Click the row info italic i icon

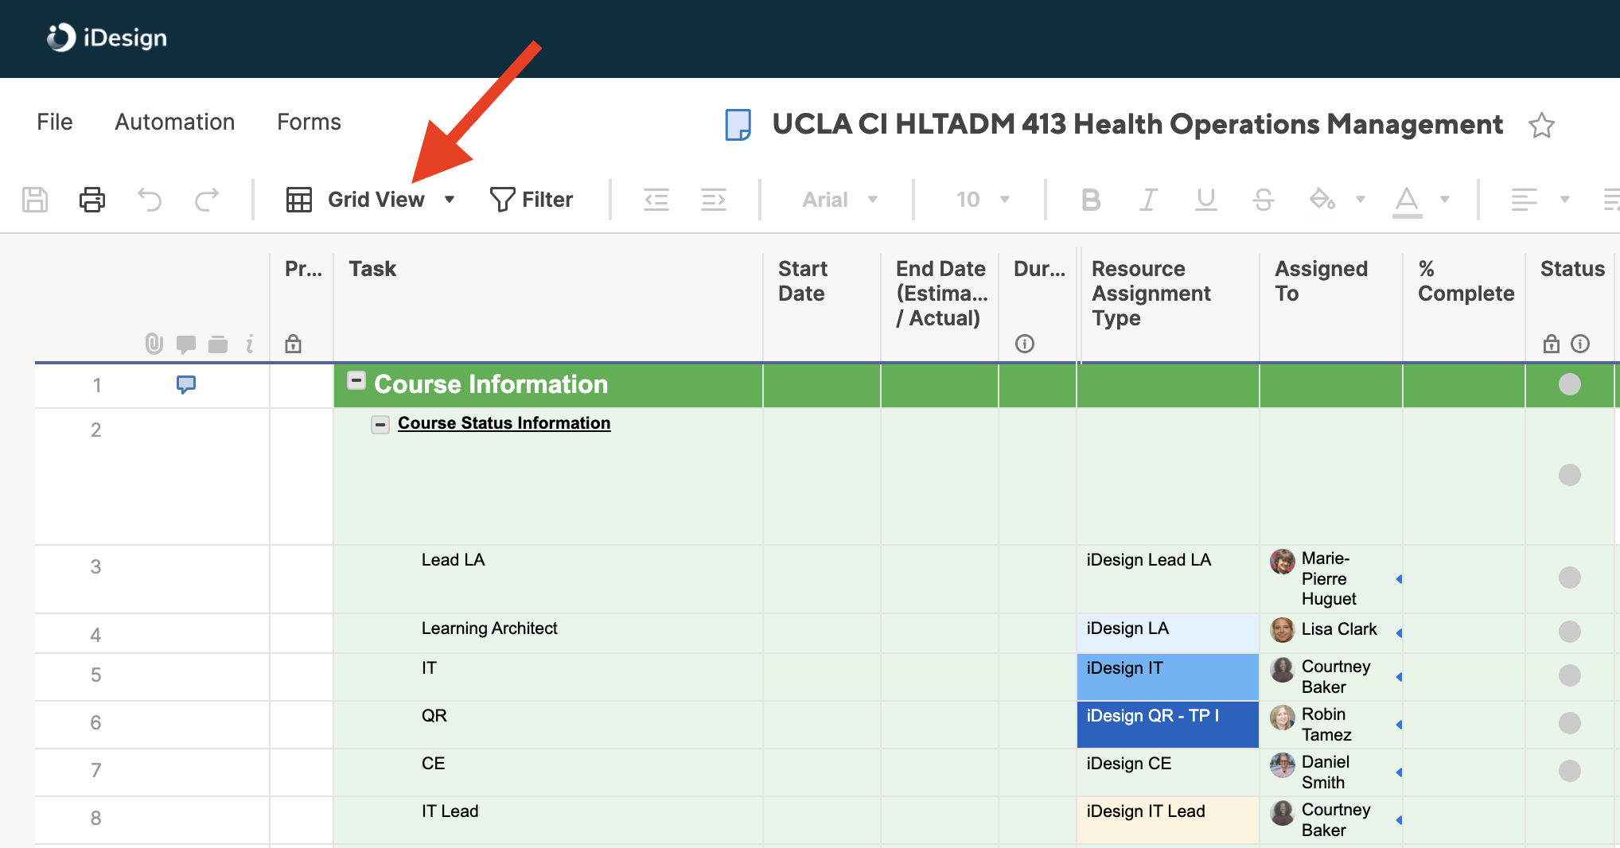[x=250, y=344]
